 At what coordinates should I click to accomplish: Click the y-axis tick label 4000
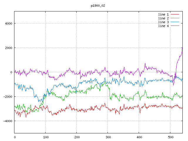click(x=8, y=23)
